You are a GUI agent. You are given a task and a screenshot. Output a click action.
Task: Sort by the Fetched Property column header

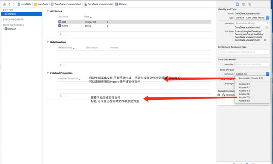click(69, 78)
